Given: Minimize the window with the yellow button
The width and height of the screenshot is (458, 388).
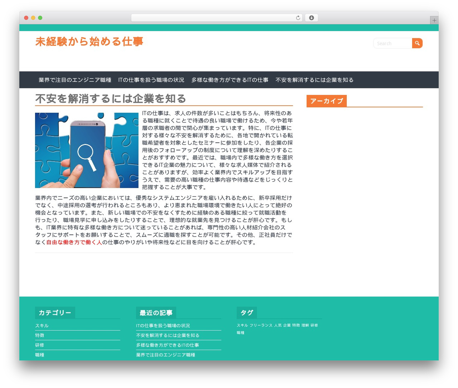Looking at the screenshot, I should pos(33,18).
